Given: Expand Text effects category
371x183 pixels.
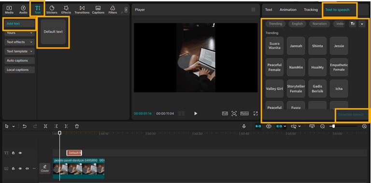Looking at the screenshot, I should 20,42.
